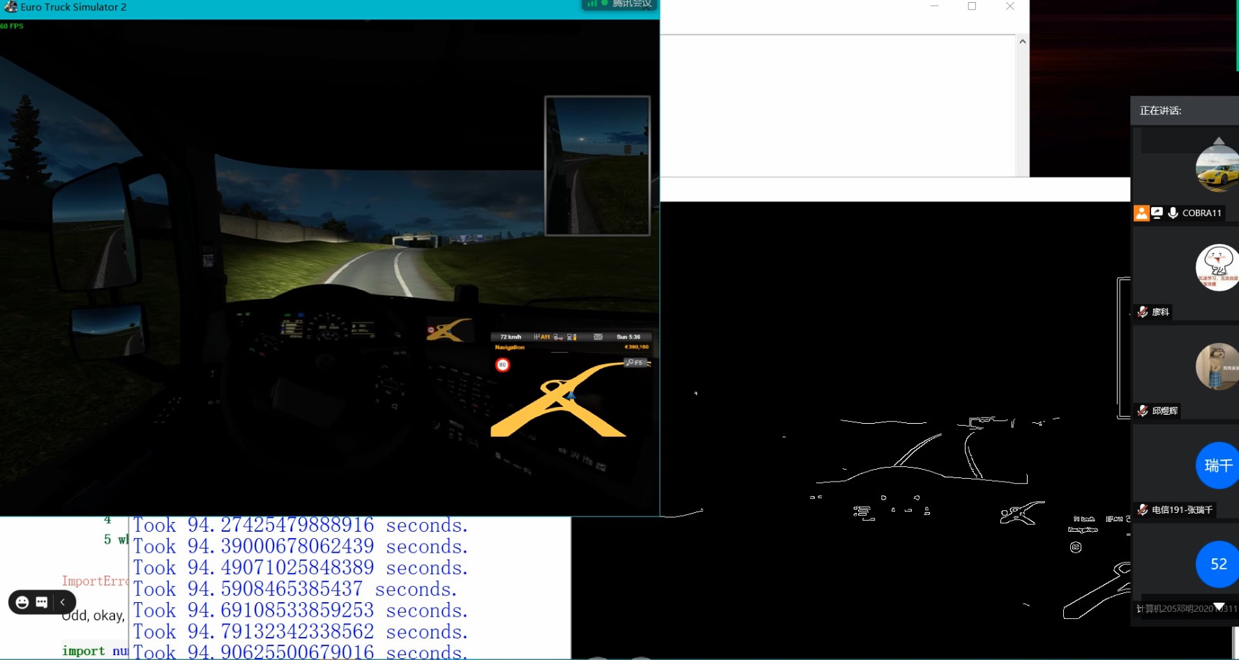Collapse the floating toolbar with the left chevron
The image size is (1239, 660).
62,602
